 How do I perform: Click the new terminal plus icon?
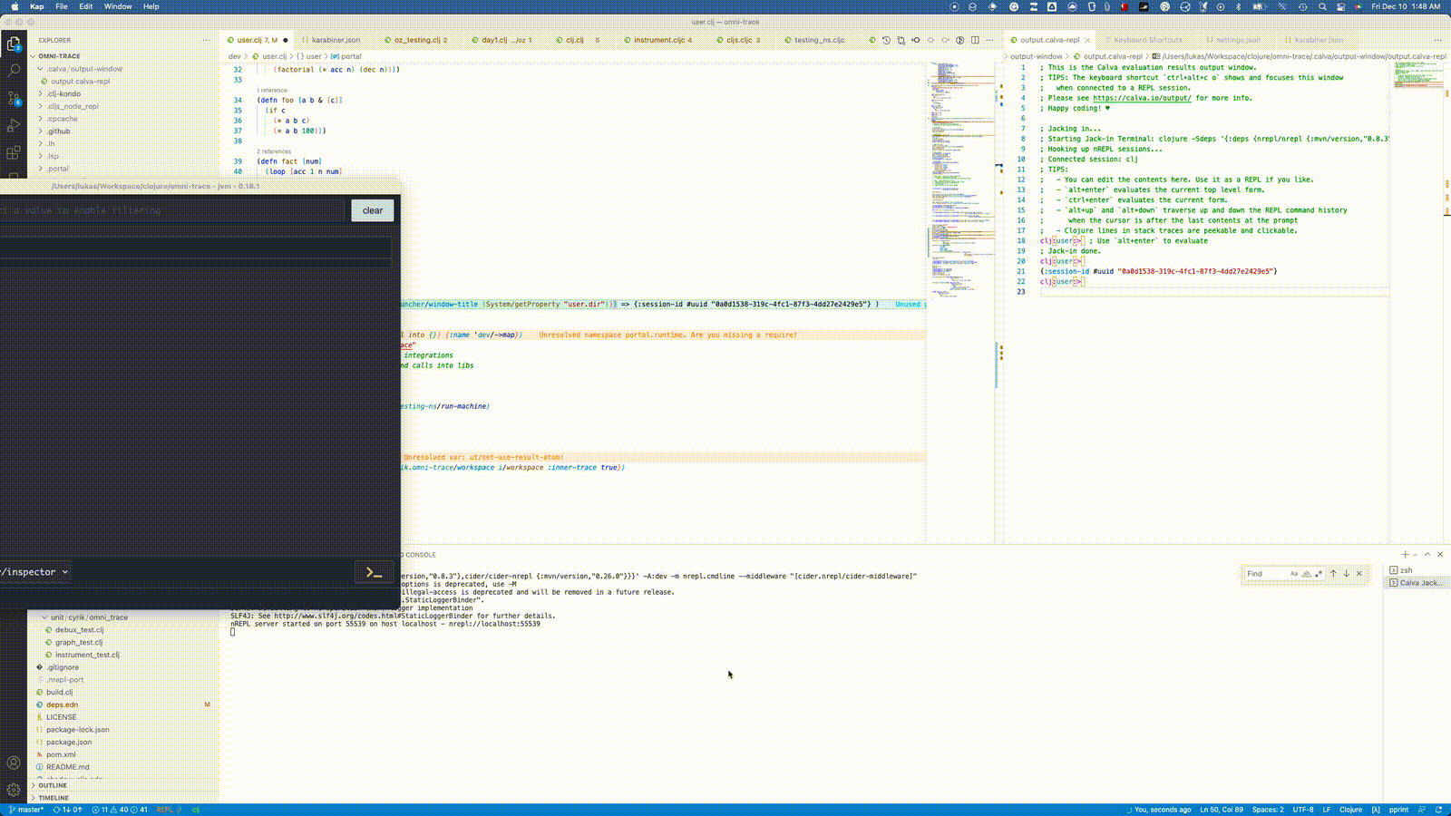[x=1405, y=554]
